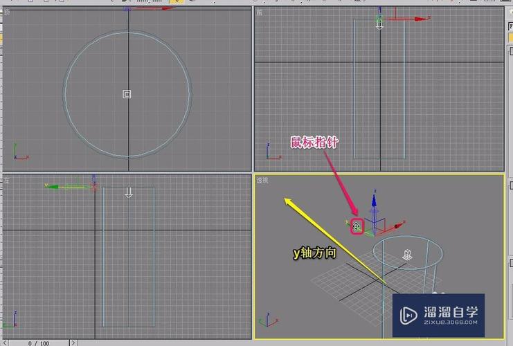This screenshot has height=346, width=513.
Task: Open the 透视 perspective viewport label menu
Action: [262, 180]
